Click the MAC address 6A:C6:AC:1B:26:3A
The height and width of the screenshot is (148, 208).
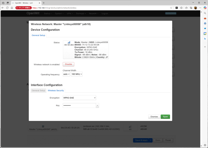point(70,128)
